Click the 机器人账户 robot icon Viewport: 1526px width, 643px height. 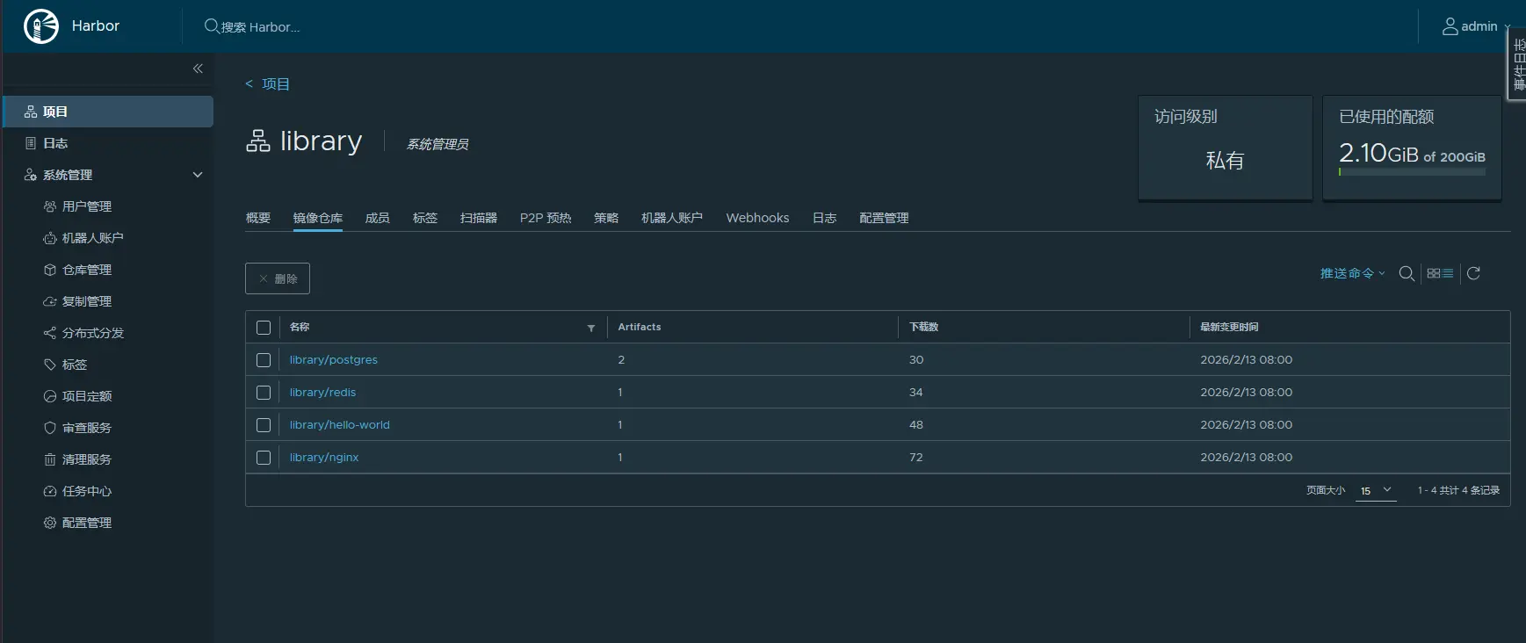(x=50, y=238)
